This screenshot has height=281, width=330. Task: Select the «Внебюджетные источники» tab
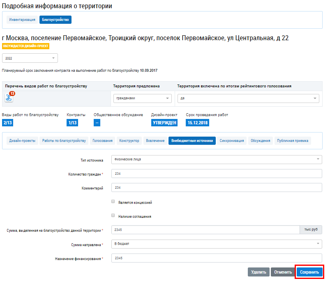pyautogui.click(x=192, y=141)
